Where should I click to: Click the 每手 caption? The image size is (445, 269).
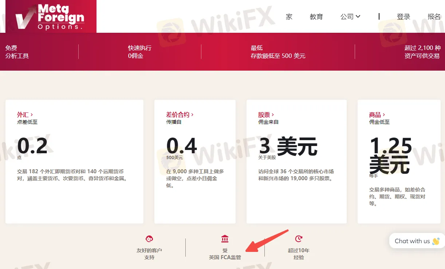click(374, 176)
